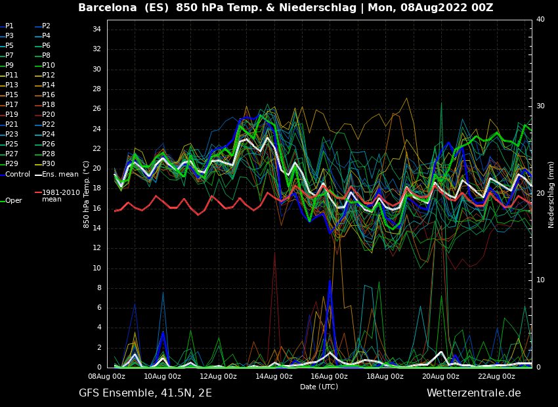This screenshot has height=407, width=558.
Task: Click the Date (UTC) axis label
Action: pyautogui.click(x=319, y=387)
